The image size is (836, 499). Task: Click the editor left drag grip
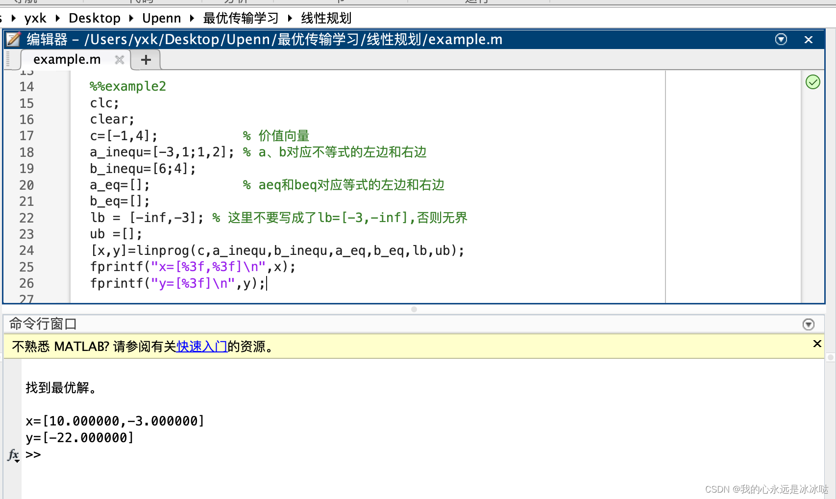pyautogui.click(x=8, y=59)
